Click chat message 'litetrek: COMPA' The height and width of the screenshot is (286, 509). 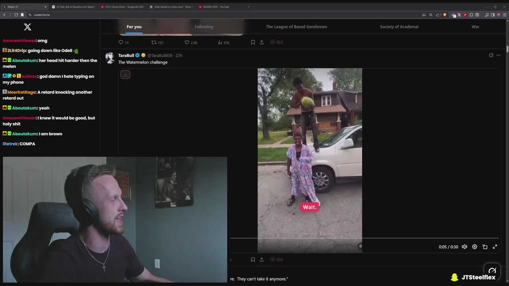click(19, 144)
